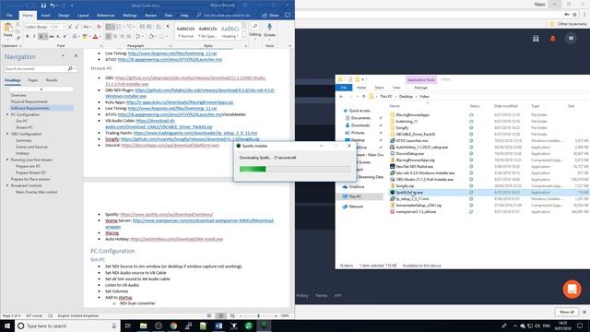The width and height of the screenshot is (590, 332).
Task: Toggle Italic formatting in Word
Action: [x=34, y=37]
